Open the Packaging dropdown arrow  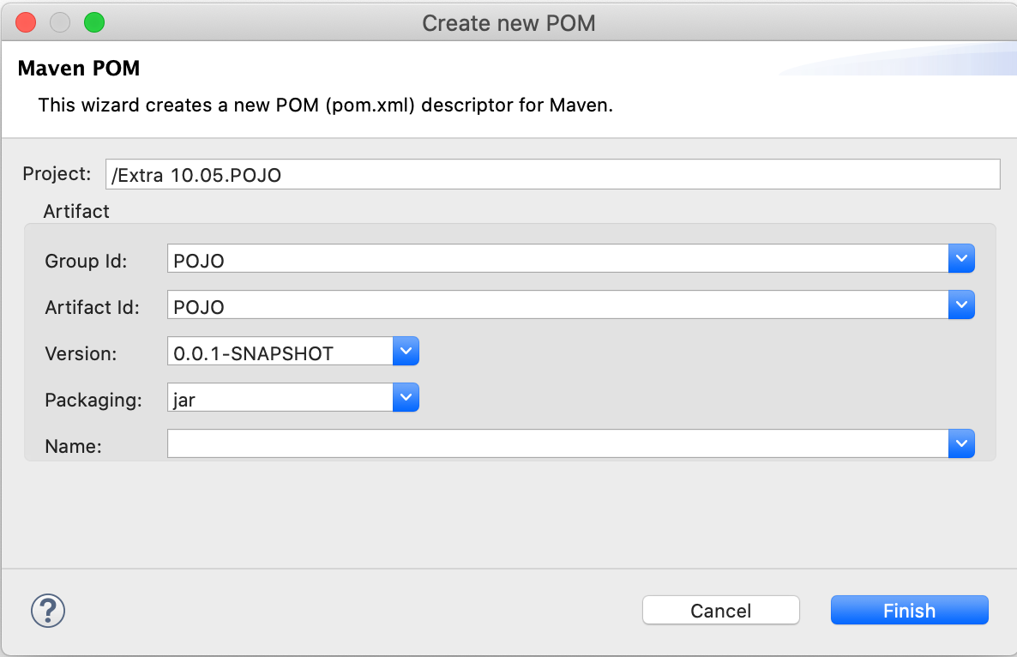[406, 398]
